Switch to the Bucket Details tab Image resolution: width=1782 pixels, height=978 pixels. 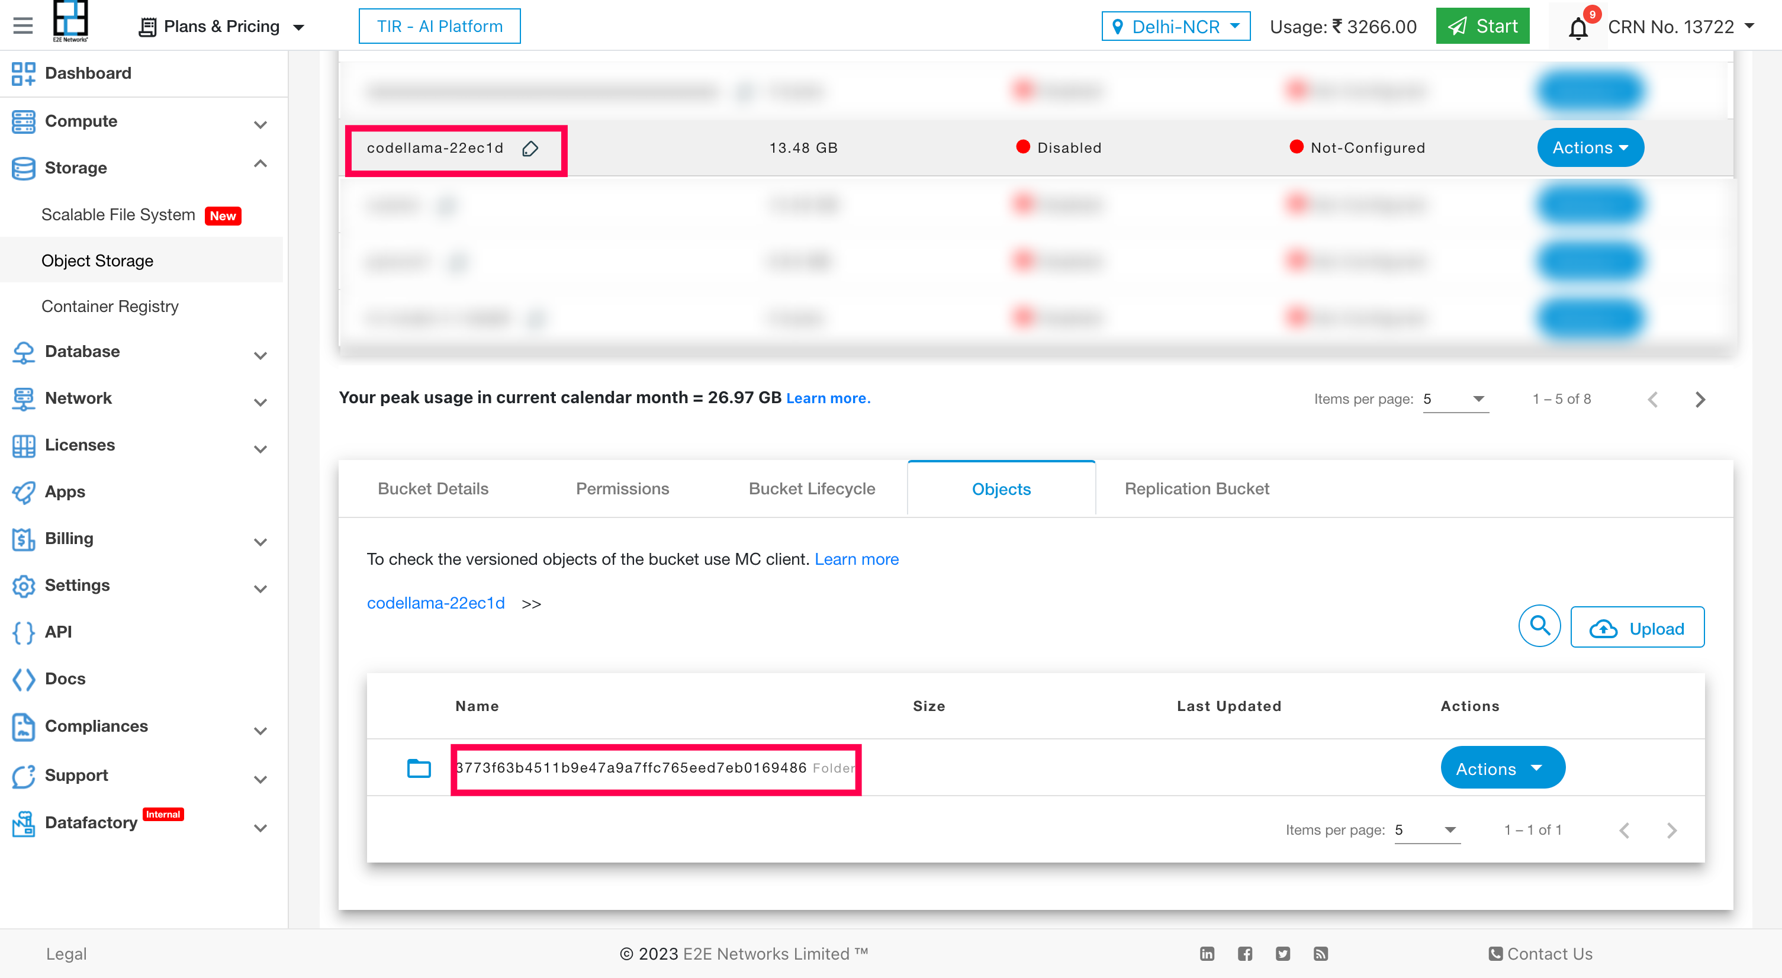tap(433, 488)
